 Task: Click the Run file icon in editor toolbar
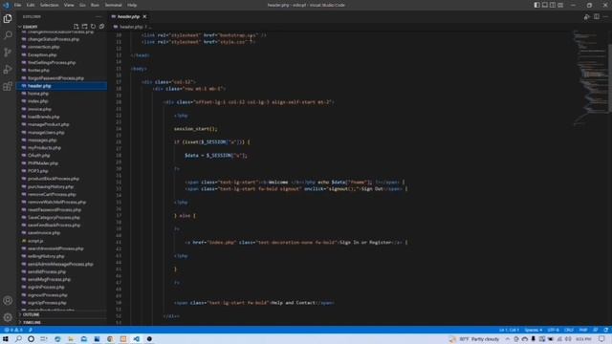(586, 17)
